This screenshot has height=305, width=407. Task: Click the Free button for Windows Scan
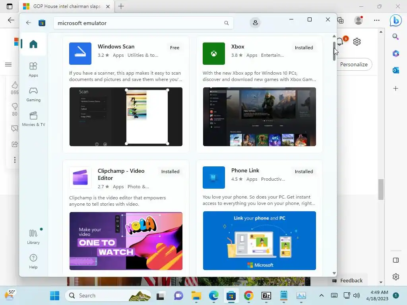[x=174, y=48]
